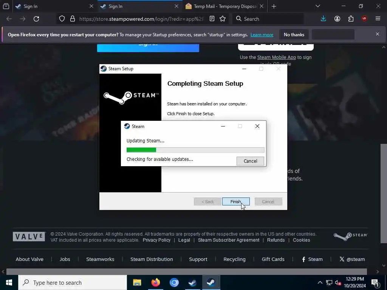Image resolution: width=387 pixels, height=290 pixels.
Task: Click No thanks in startup prompt
Action: (294, 35)
